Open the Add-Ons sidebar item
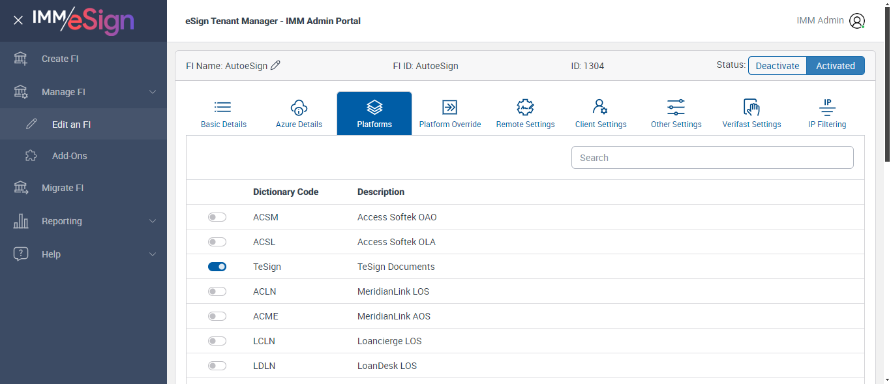This screenshot has width=891, height=384. click(x=83, y=156)
